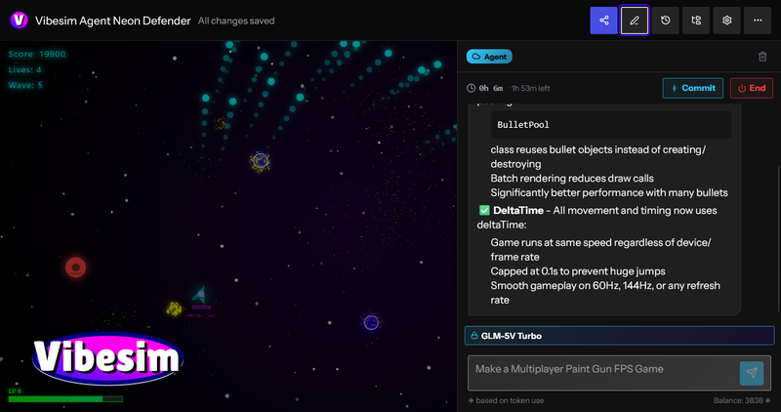This screenshot has width=781, height=412.
Task: Click the BulletPool code block
Action: coord(611,125)
